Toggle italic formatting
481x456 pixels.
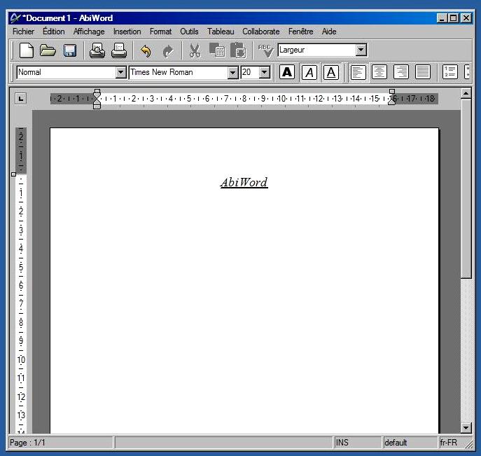click(x=309, y=73)
